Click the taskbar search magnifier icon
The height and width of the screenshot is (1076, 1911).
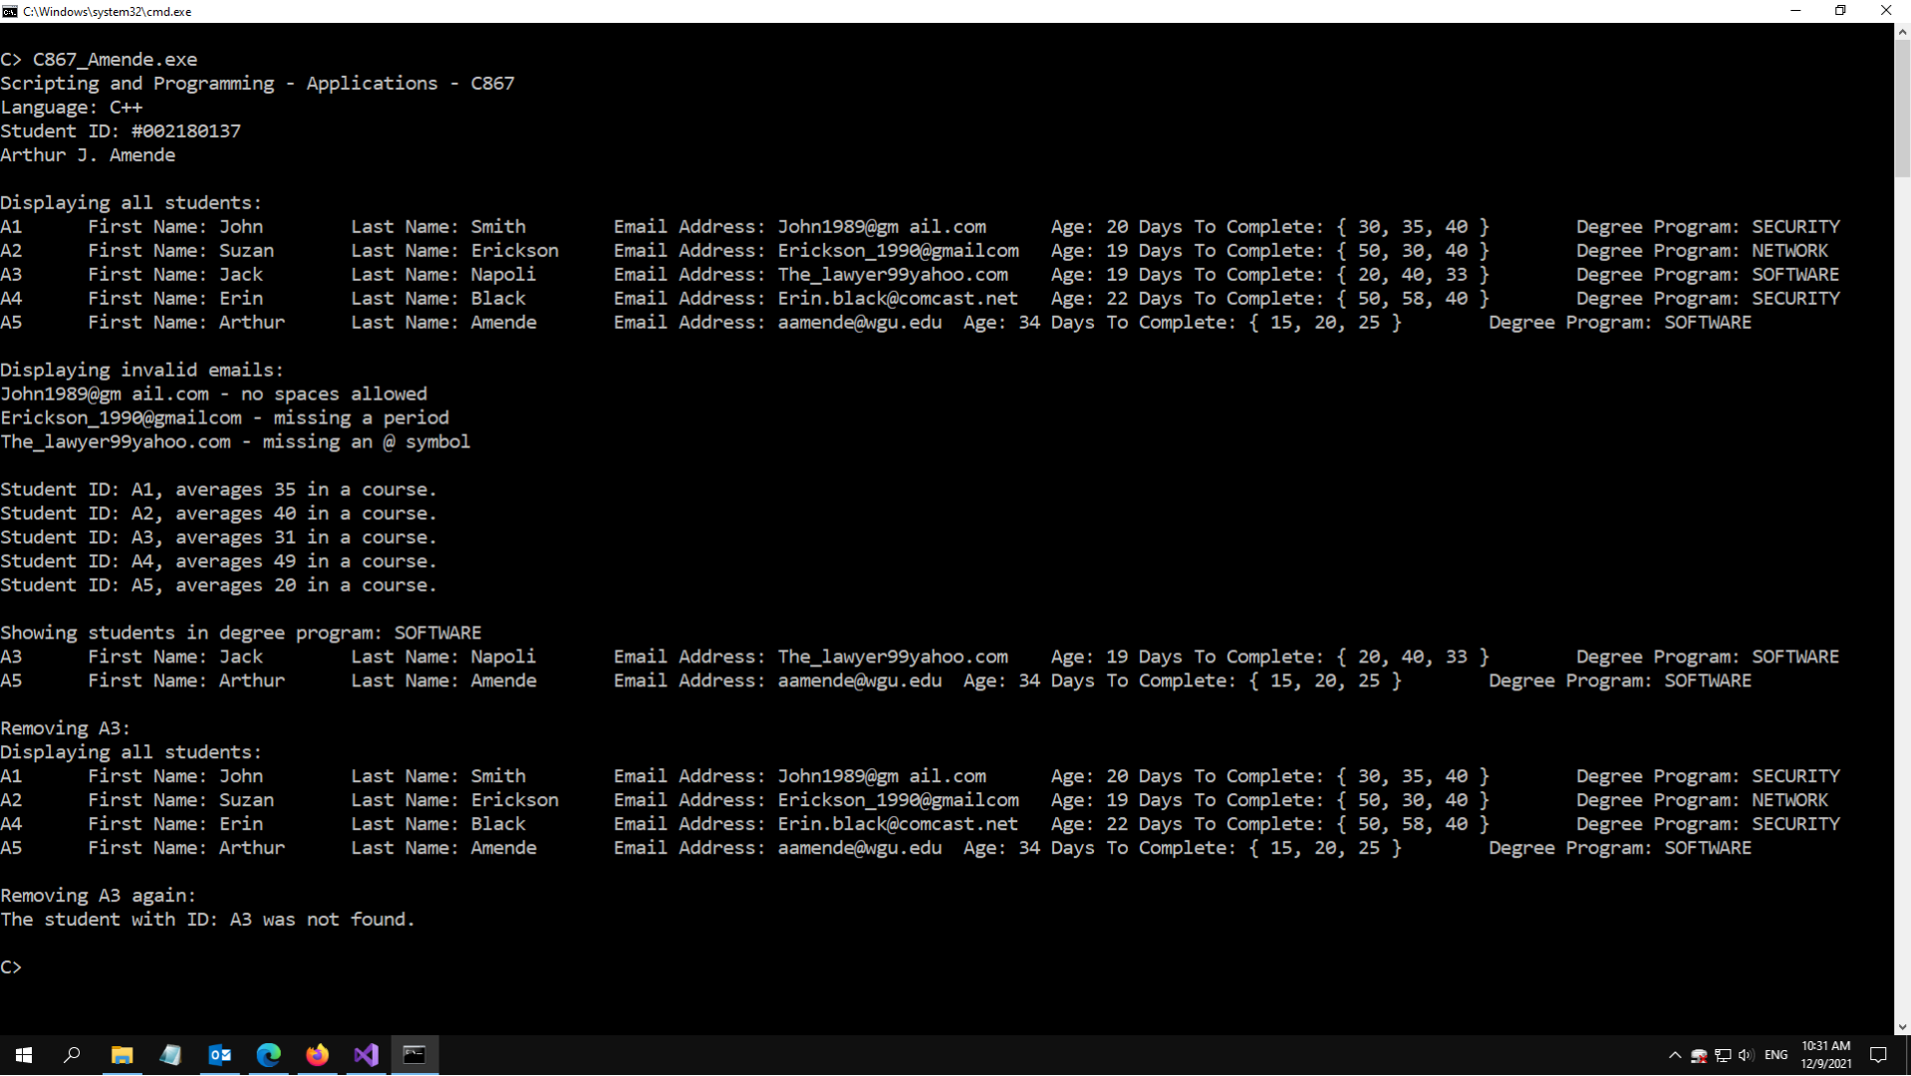(x=72, y=1054)
